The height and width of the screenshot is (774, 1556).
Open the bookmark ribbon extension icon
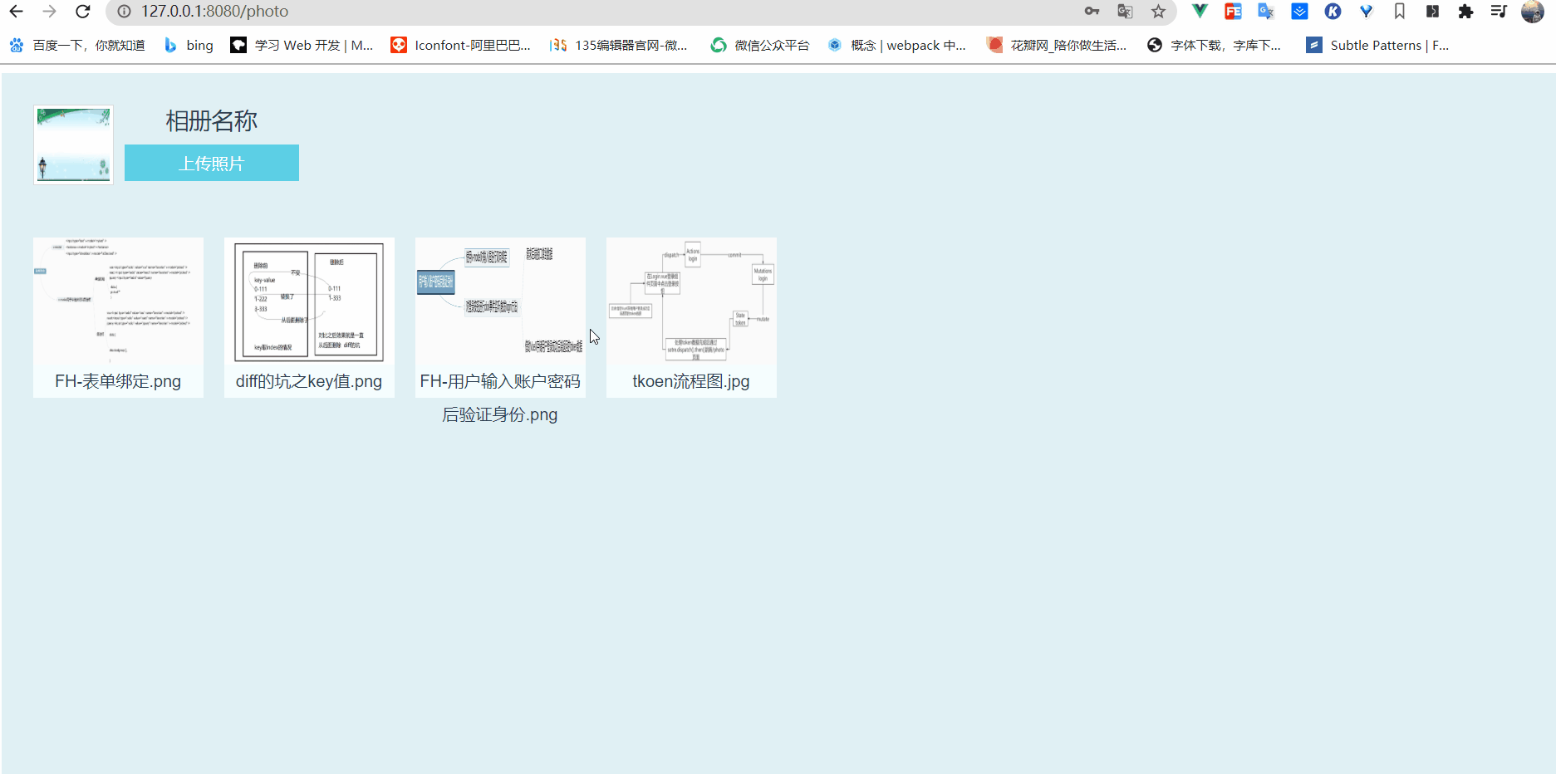pyautogui.click(x=1399, y=12)
